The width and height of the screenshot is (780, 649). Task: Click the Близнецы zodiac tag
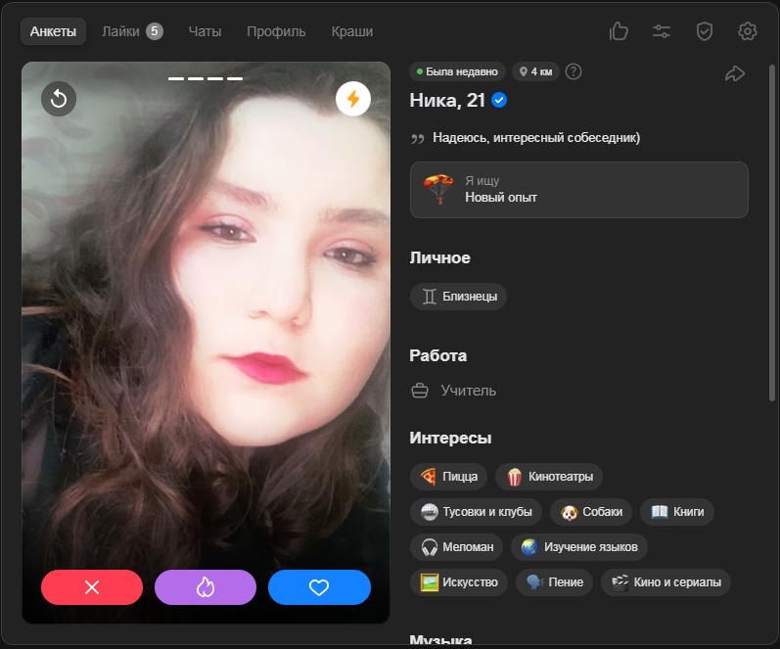[x=458, y=297]
